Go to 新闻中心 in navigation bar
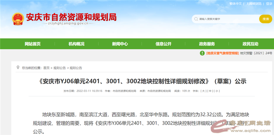This screenshot has height=135, width=274. click(120, 44)
